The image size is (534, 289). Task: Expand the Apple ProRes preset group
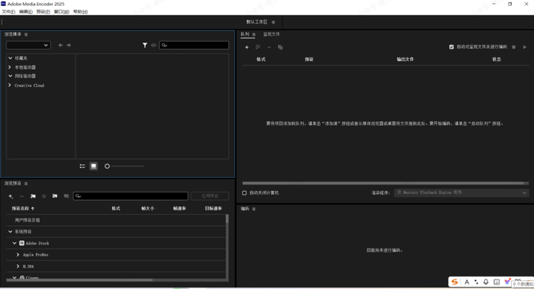coord(18,255)
